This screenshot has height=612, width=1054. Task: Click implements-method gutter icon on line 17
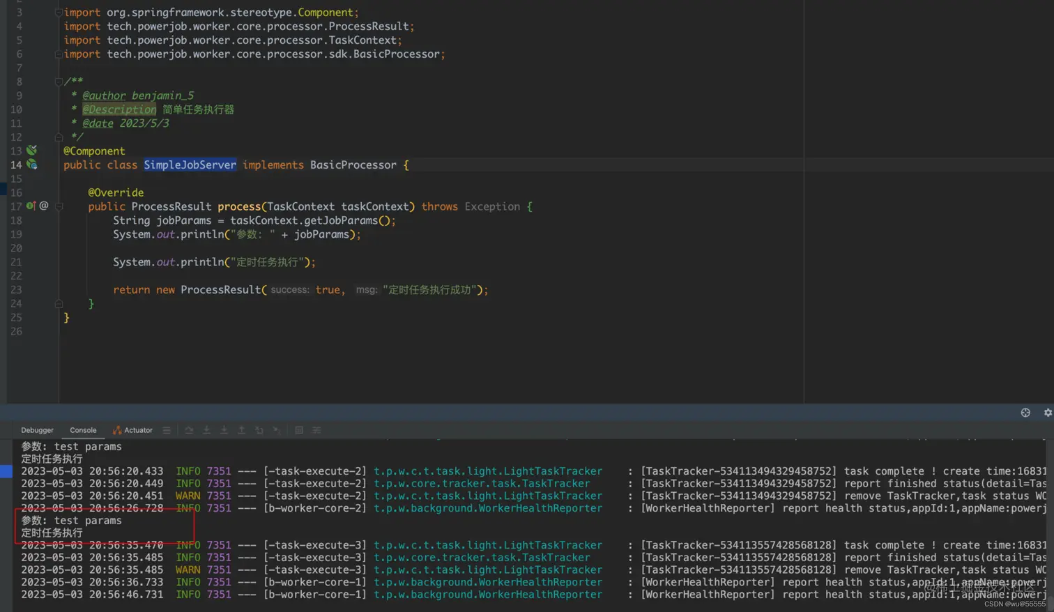pos(31,206)
